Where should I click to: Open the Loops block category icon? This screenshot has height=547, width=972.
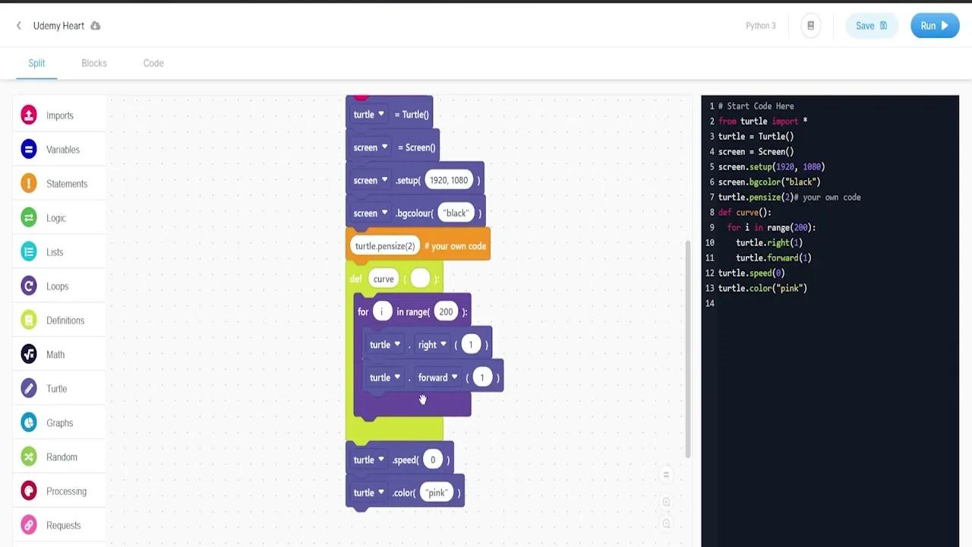click(29, 286)
